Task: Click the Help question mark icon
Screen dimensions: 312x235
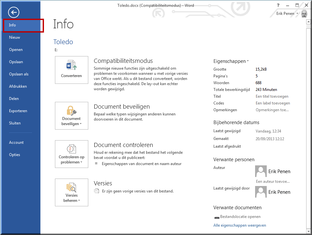Action: pyautogui.click(x=278, y=5)
